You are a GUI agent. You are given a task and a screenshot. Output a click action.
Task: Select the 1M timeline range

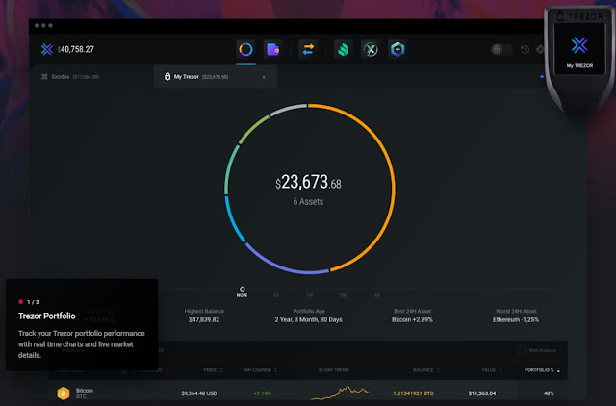344,295
